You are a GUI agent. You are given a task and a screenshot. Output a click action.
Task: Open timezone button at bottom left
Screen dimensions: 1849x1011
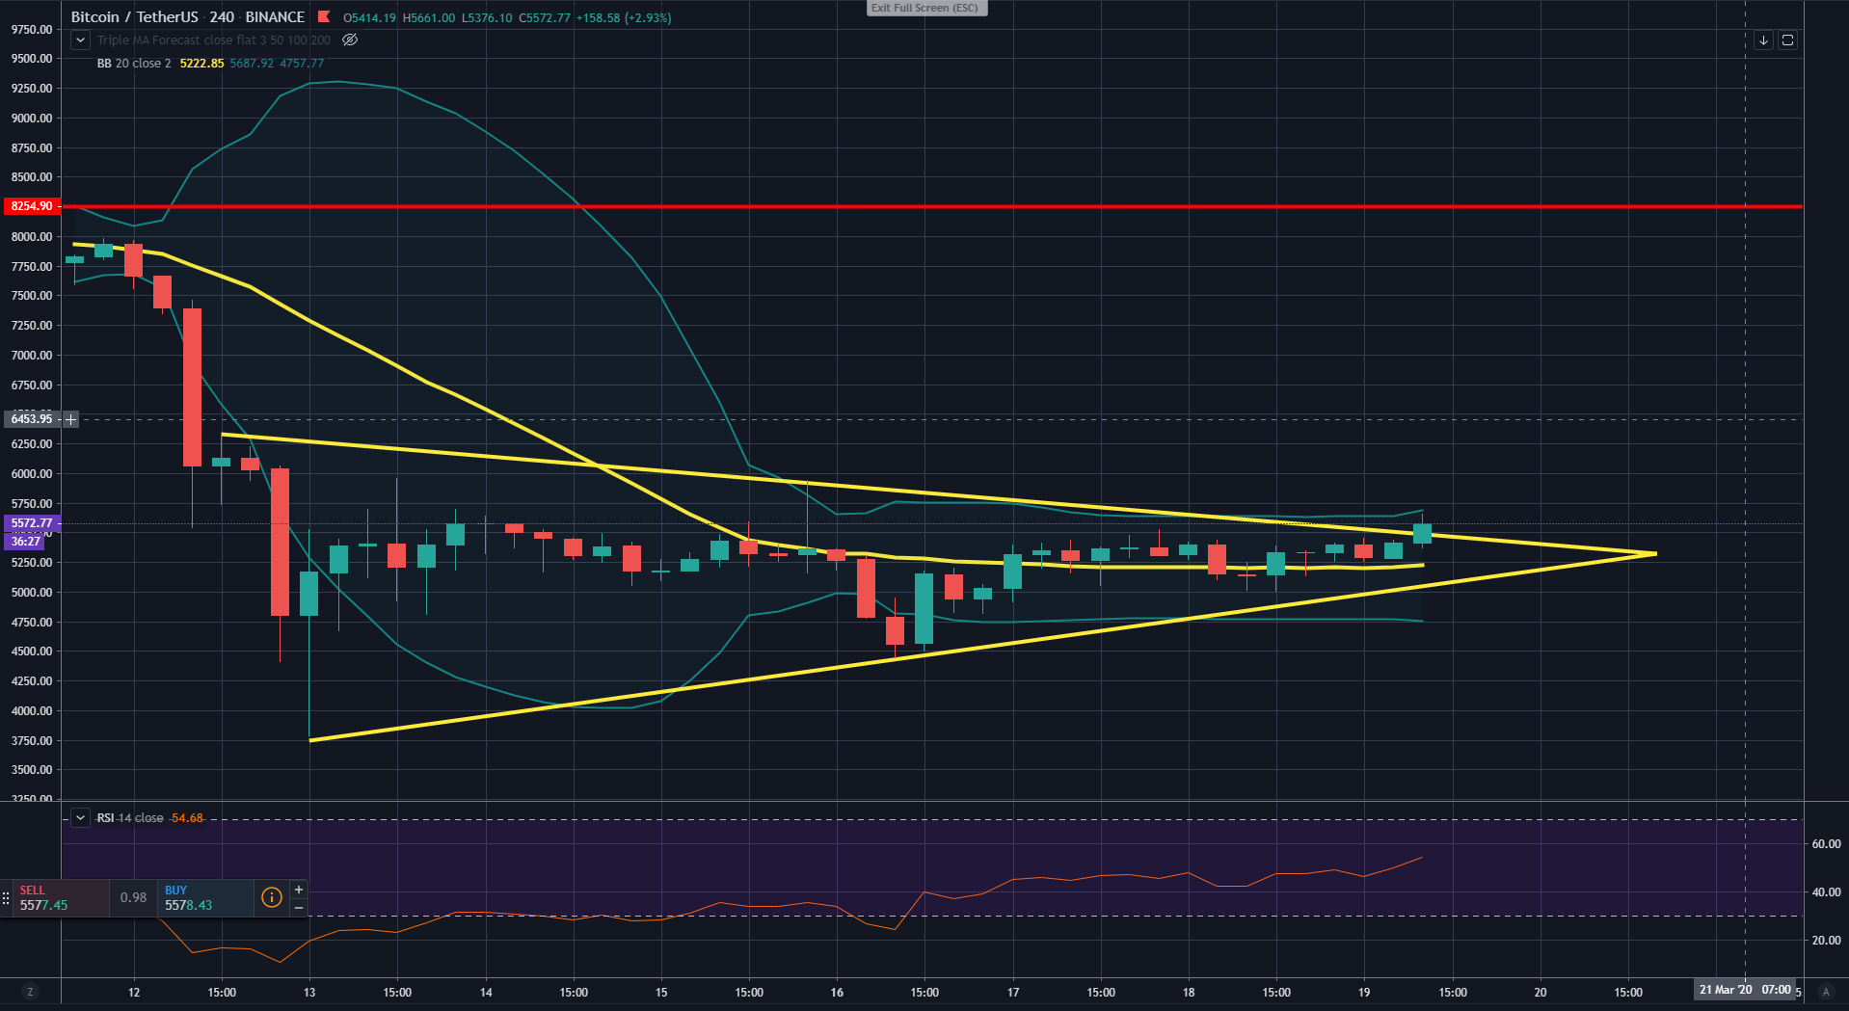(x=30, y=992)
